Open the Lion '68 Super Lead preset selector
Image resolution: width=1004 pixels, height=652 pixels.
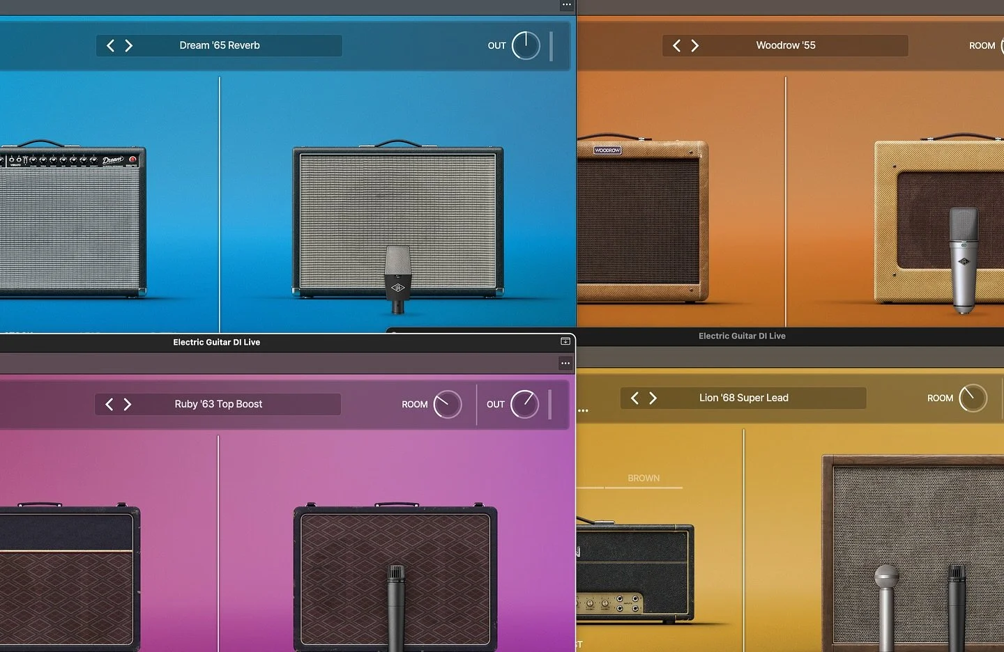click(x=743, y=398)
